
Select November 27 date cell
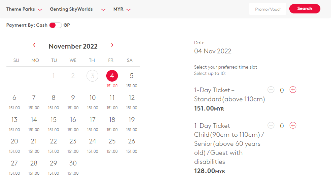point(14,167)
